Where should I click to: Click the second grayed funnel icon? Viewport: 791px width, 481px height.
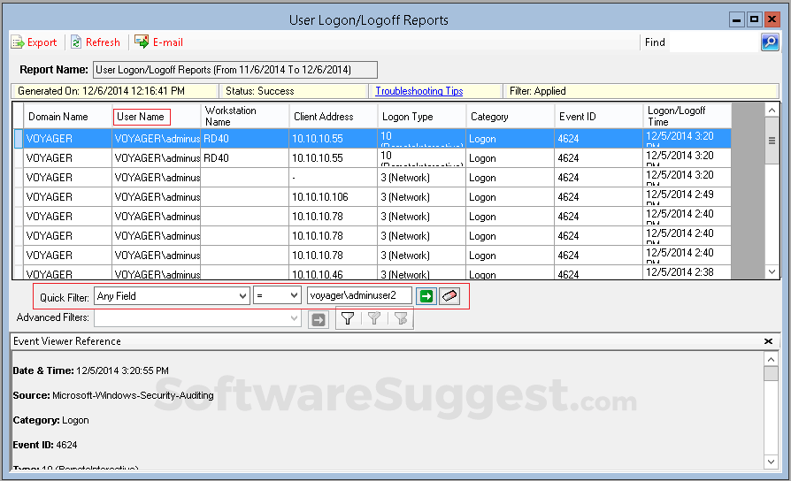[373, 318]
